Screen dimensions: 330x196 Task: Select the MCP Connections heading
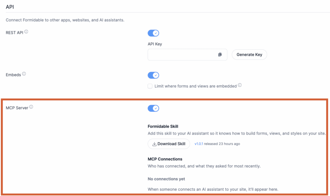point(165,159)
